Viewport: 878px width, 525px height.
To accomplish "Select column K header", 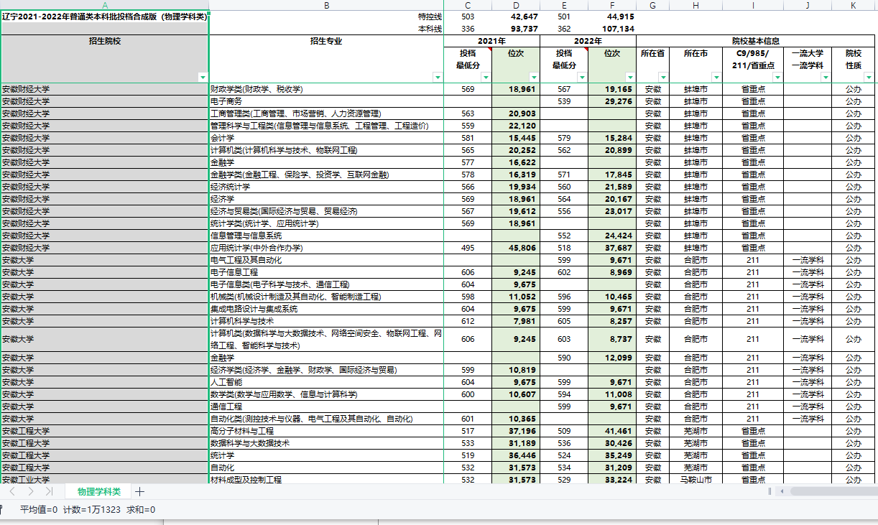I will (x=853, y=5).
